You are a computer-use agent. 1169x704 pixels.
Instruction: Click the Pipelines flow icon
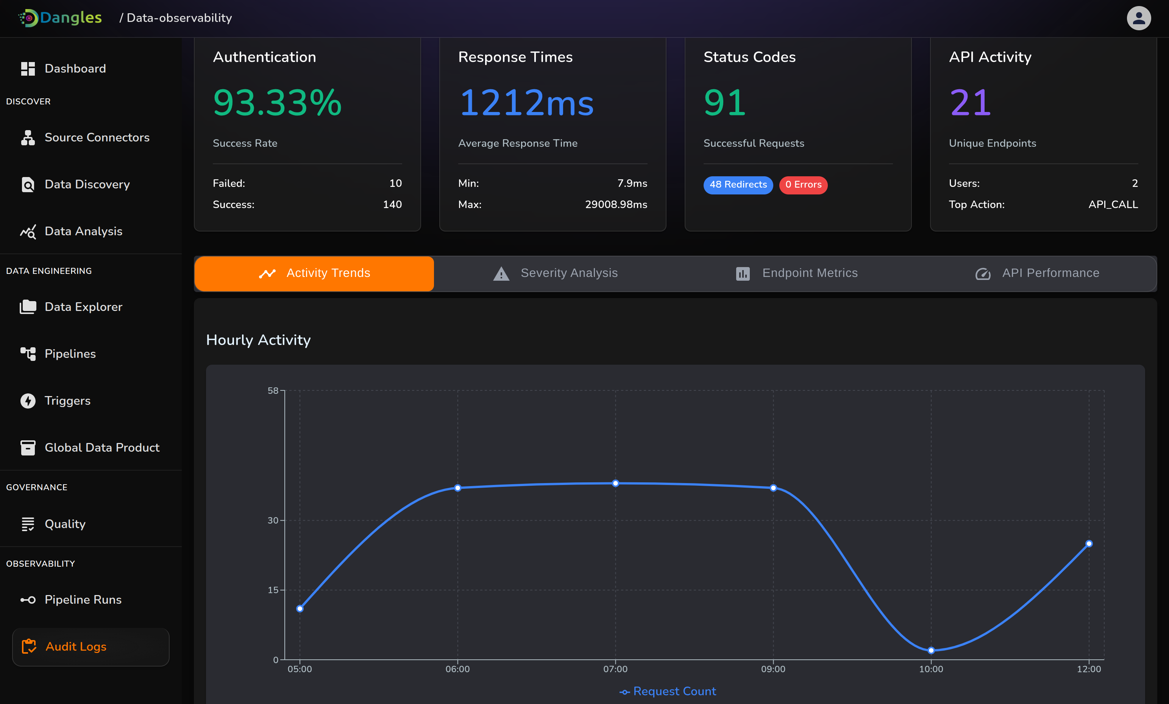[x=28, y=354]
